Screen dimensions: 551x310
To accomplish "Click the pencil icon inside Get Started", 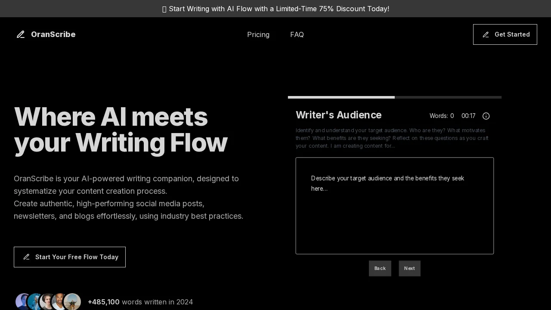I will click(486, 34).
